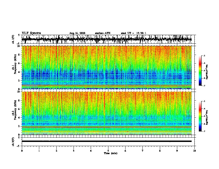Click the "VLF Spectra" plot title

[x=31, y=33]
